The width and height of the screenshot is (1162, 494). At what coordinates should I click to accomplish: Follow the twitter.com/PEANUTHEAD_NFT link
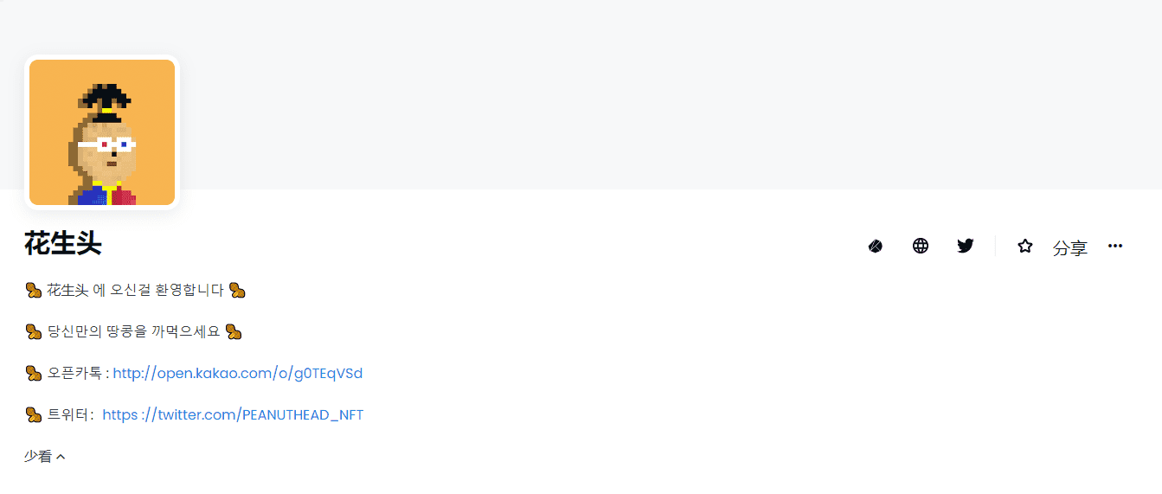click(x=233, y=415)
